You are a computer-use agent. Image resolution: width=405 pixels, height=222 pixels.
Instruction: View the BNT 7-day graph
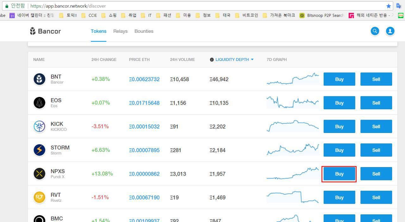293,79
